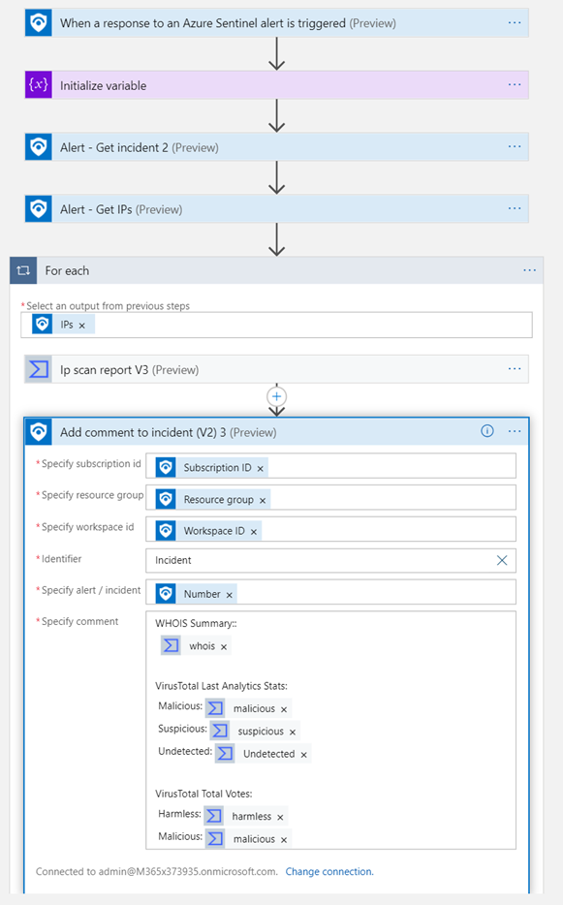Click the VirusTotal Last Analytics Stats text
Viewport: 563px width, 905px height.
point(221,686)
